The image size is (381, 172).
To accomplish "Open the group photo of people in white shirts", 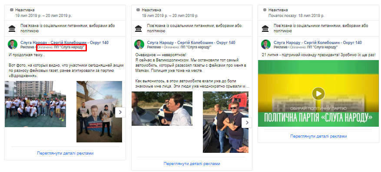I will coord(35,104).
